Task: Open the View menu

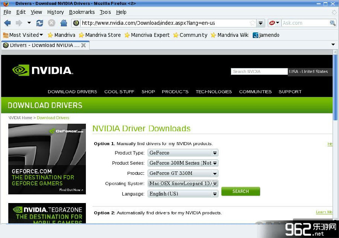Action: tap(36, 12)
